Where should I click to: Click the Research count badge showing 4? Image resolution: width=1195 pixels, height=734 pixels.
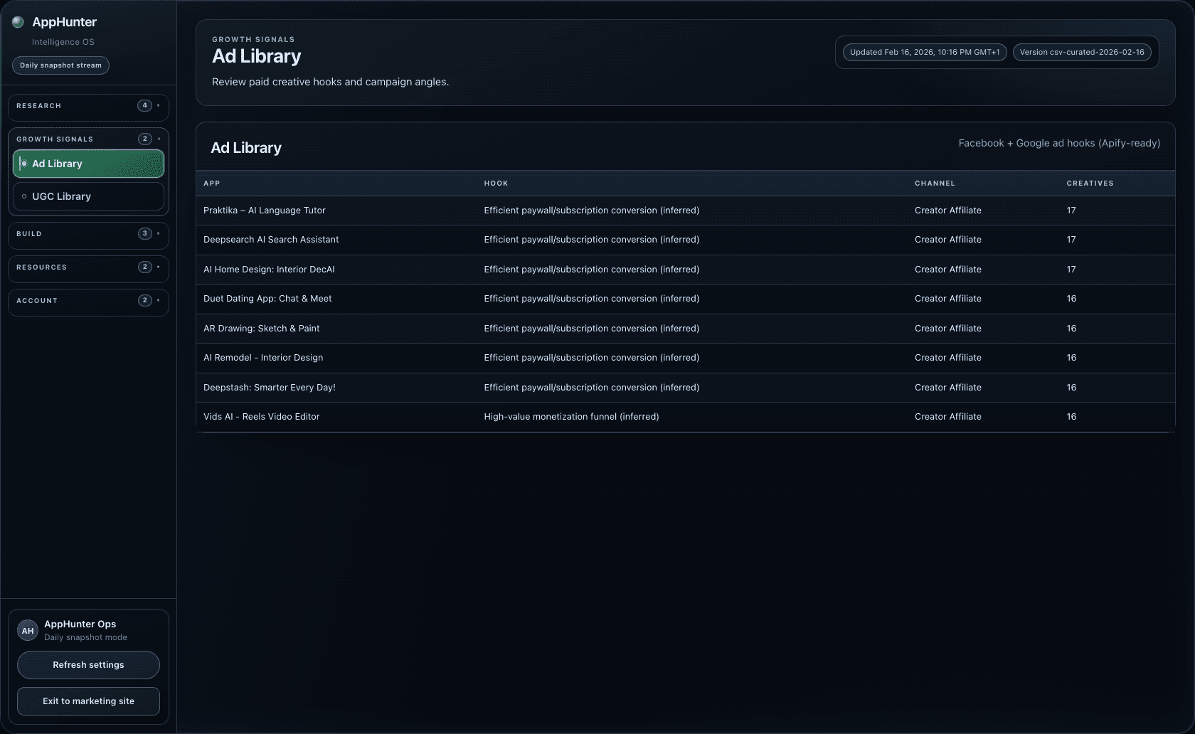(146, 105)
